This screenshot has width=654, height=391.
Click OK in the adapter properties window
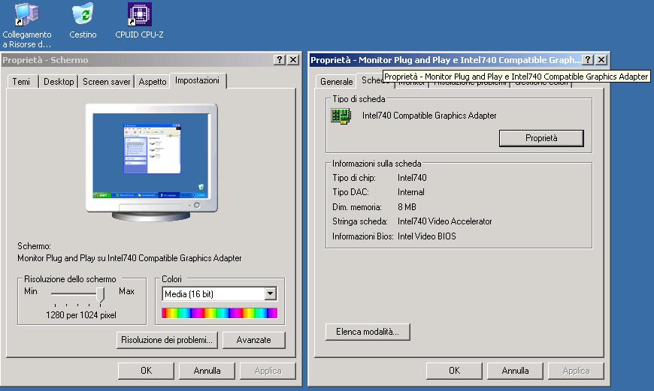click(454, 371)
